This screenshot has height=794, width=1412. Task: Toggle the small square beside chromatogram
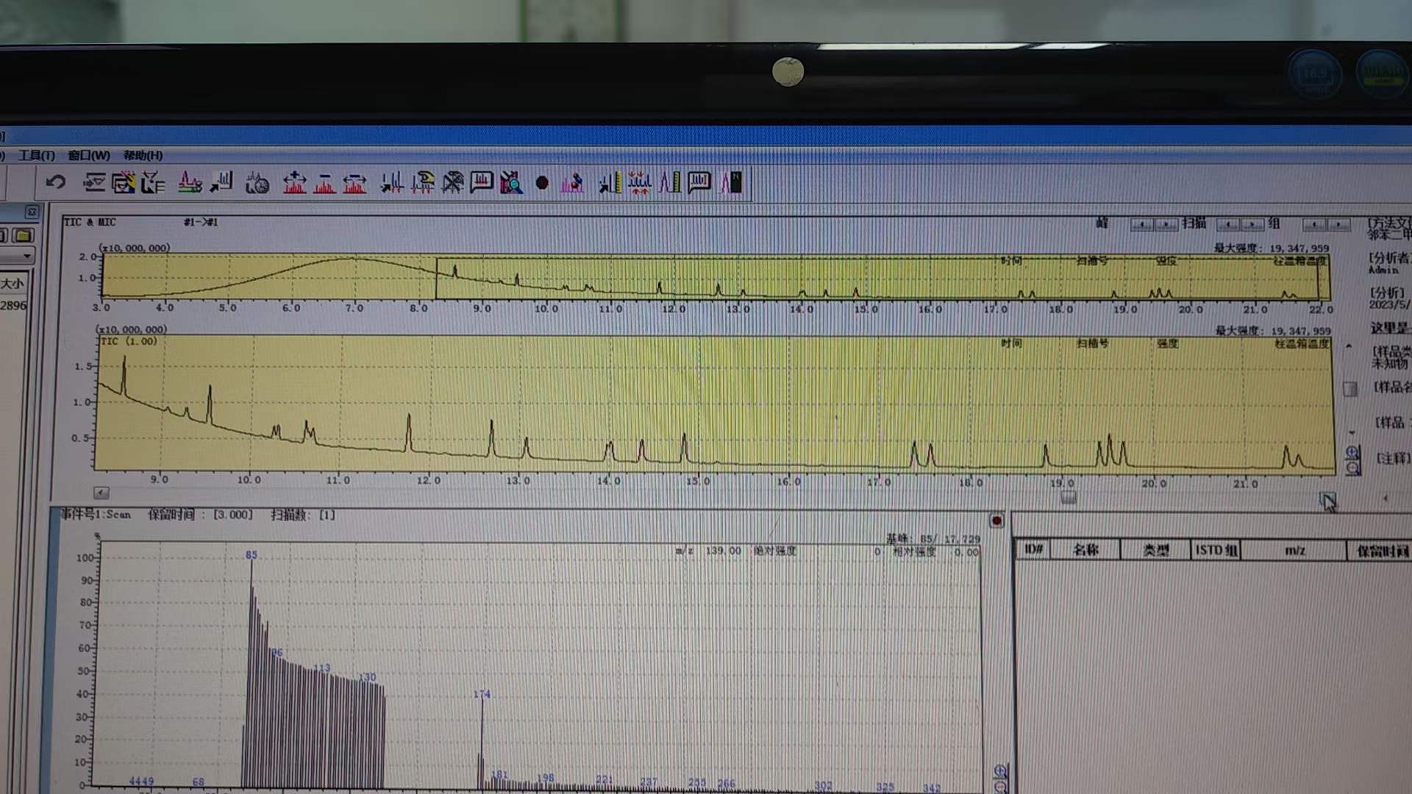click(x=1350, y=389)
